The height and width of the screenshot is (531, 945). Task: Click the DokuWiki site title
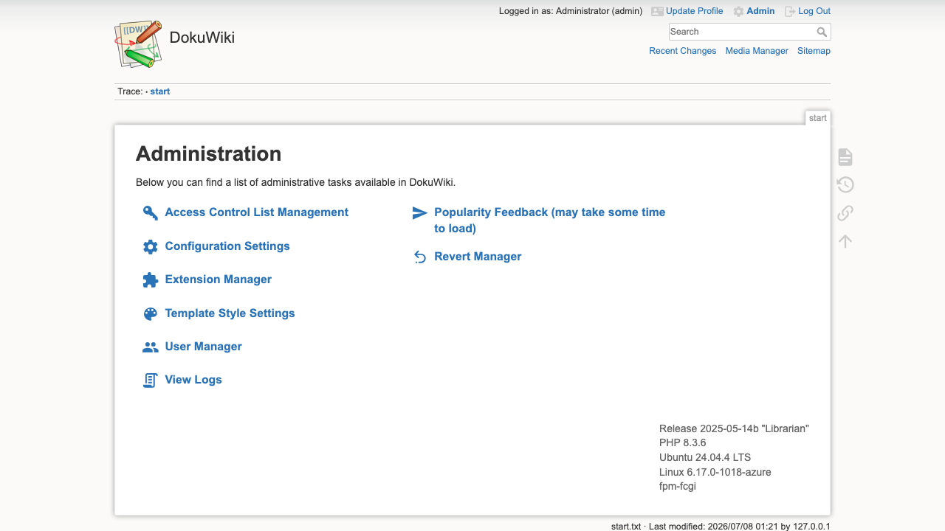click(202, 38)
